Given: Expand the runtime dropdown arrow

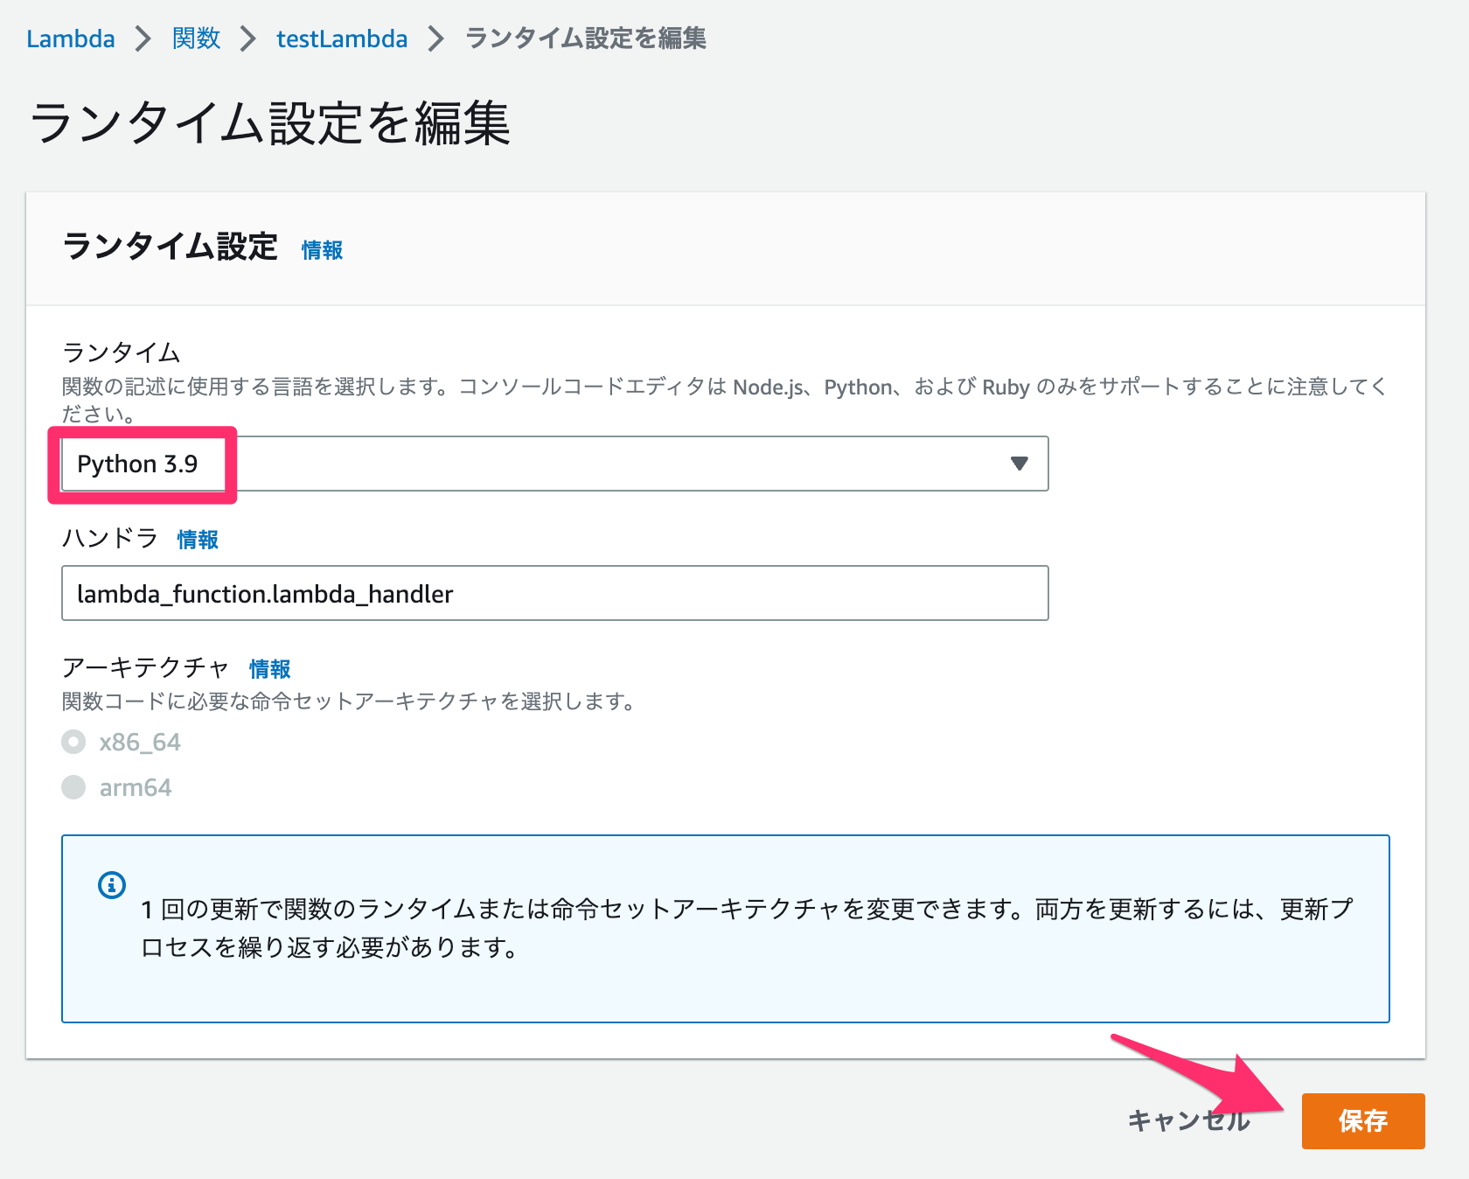Looking at the screenshot, I should coord(1019,464).
